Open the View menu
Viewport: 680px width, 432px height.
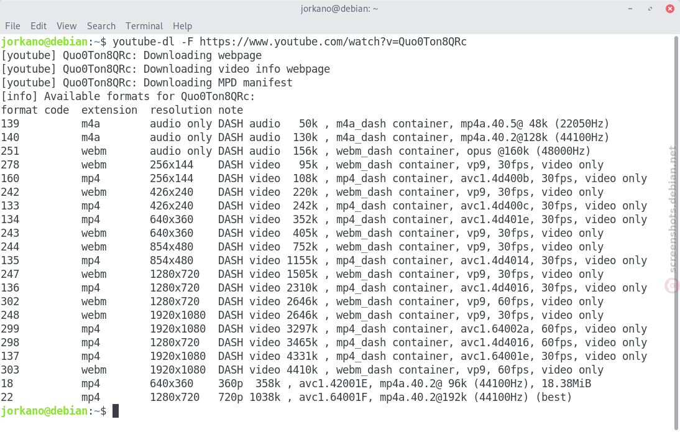[67, 26]
